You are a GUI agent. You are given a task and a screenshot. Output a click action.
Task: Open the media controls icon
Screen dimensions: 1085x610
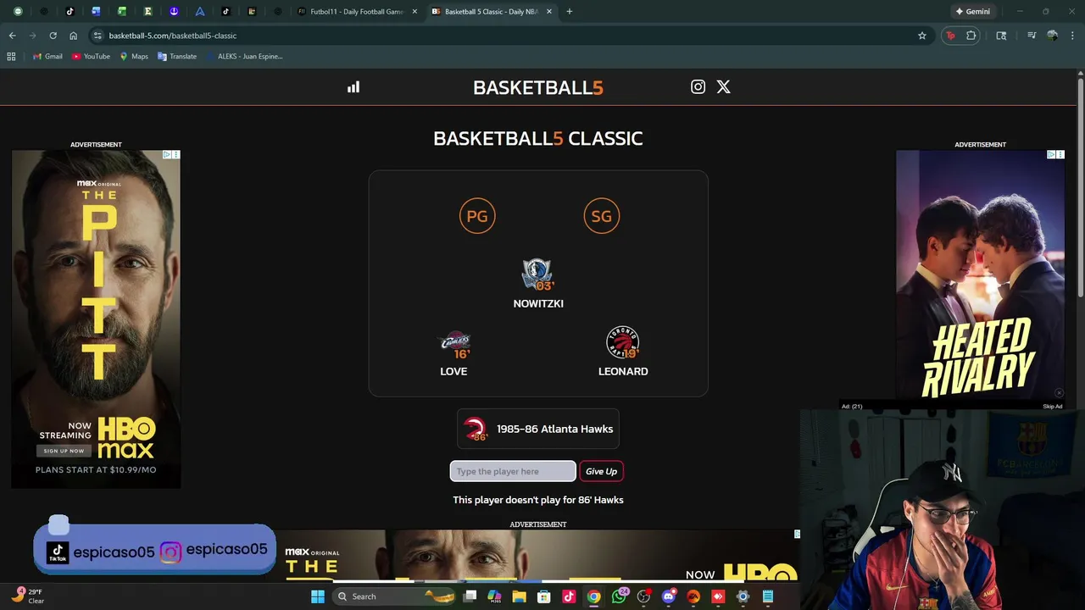point(1032,36)
